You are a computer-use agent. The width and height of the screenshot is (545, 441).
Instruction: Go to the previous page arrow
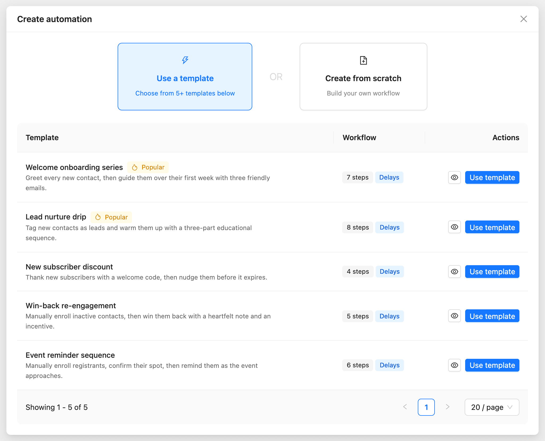[x=405, y=407]
